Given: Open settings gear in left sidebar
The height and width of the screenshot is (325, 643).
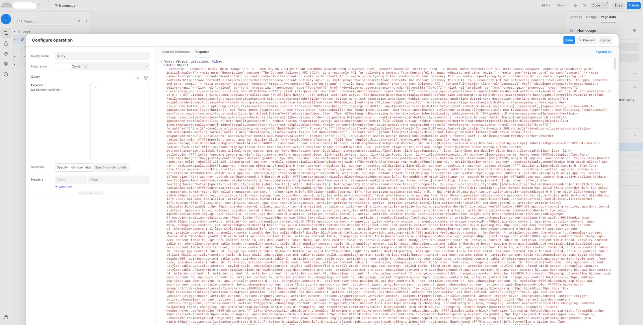Looking at the screenshot, I should (x=6, y=64).
